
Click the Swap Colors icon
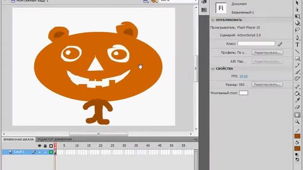point(297,160)
